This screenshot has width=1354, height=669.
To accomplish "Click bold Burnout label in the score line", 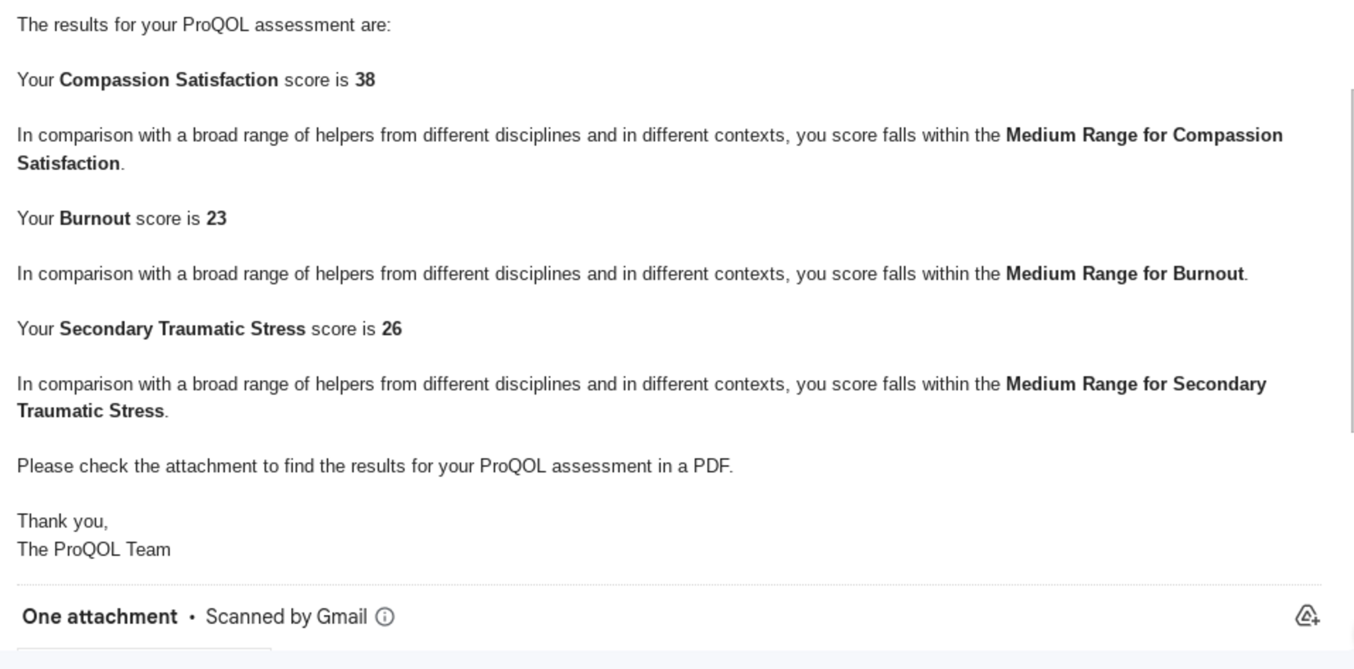I will click(x=95, y=219).
